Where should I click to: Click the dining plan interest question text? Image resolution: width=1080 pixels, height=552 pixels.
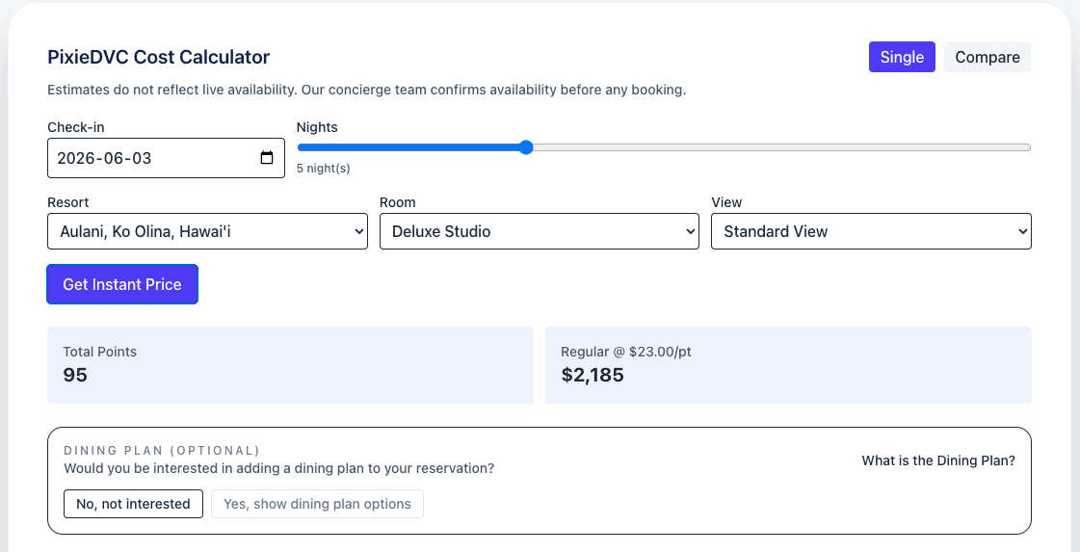279,468
